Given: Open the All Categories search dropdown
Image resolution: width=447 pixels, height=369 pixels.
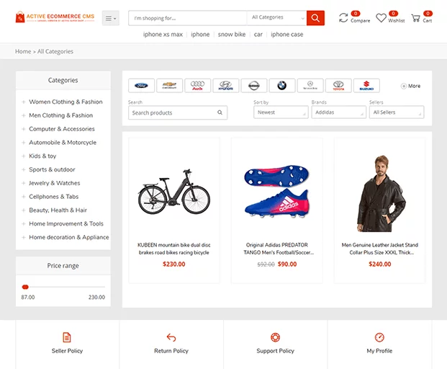Looking at the screenshot, I should (276, 18).
